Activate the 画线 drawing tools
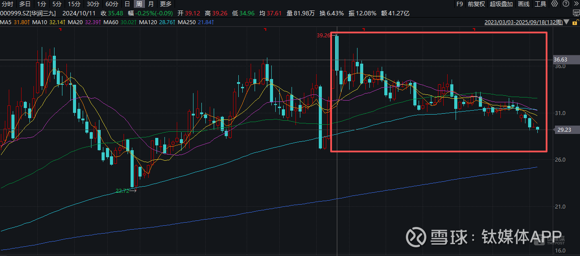This screenshot has height=256, width=580. pos(524,4)
